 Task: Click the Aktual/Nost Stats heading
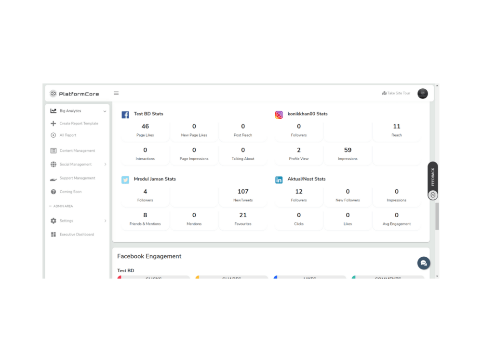307,179
